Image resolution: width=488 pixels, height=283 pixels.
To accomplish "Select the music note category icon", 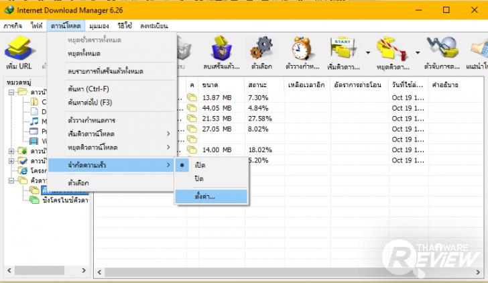I will (34, 121).
